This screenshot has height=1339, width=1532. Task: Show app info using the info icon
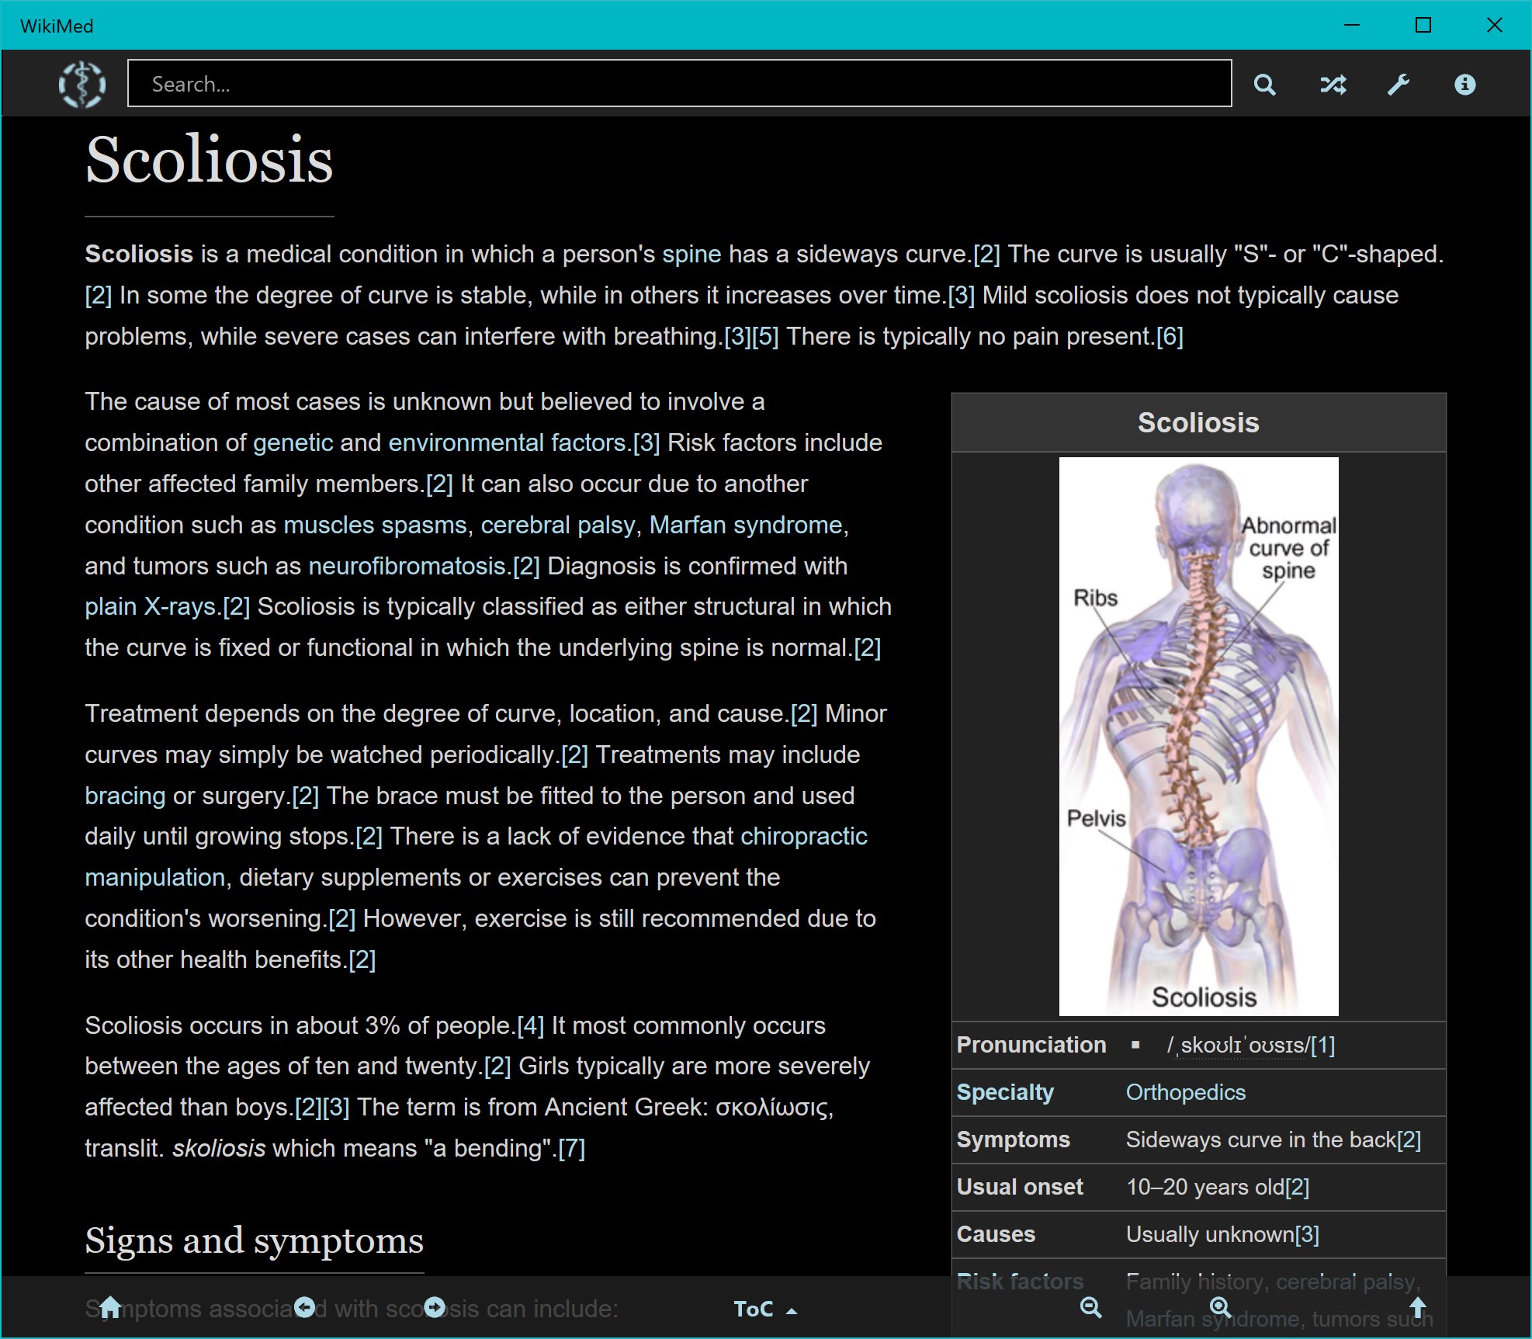(x=1465, y=84)
